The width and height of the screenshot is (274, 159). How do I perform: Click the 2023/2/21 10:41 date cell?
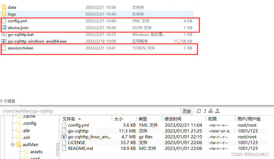coord(101,48)
